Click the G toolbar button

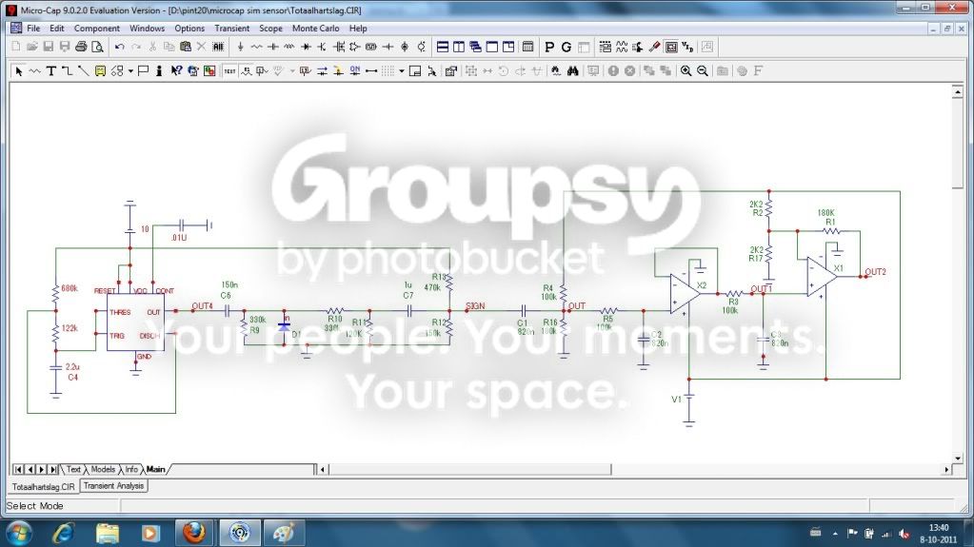point(566,47)
